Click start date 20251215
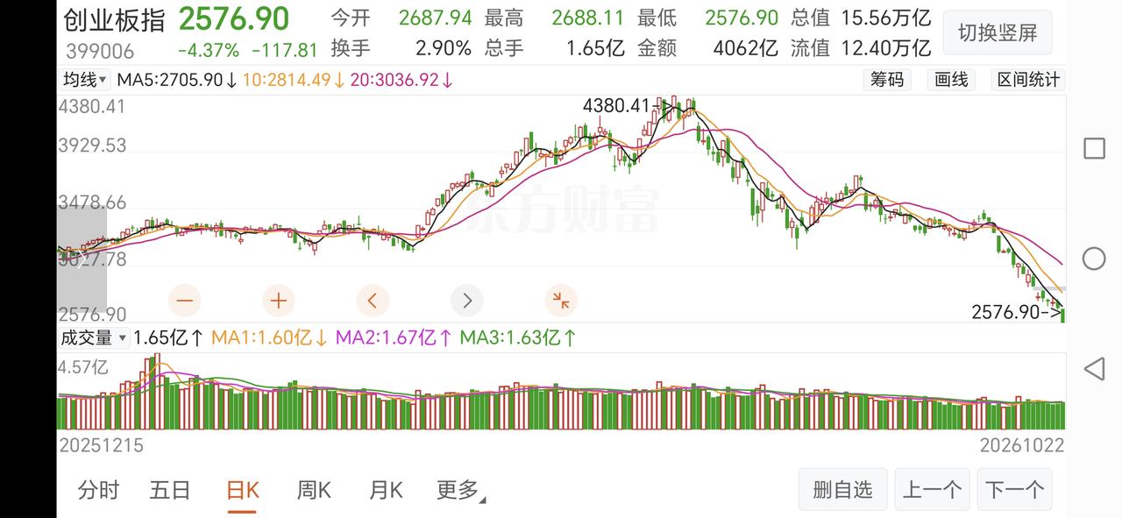This screenshot has height=518, width=1122. click(x=101, y=445)
